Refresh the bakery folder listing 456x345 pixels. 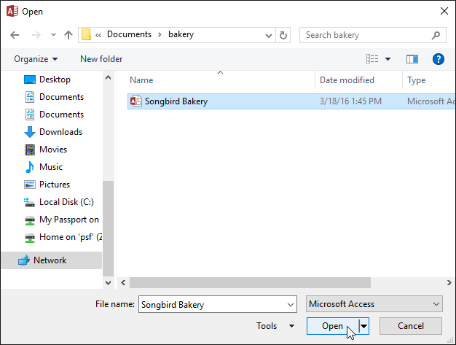[283, 35]
